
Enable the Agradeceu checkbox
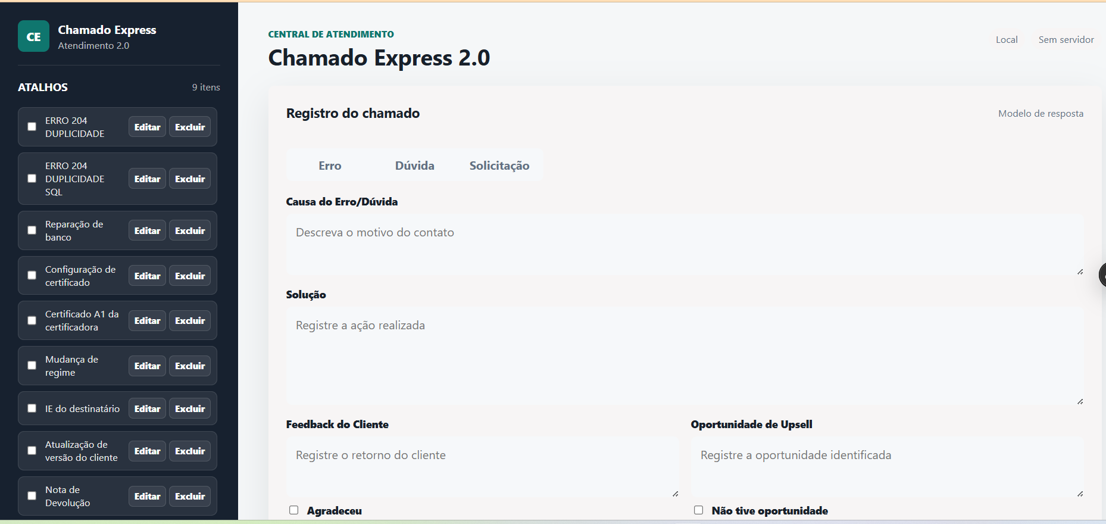pyautogui.click(x=293, y=510)
